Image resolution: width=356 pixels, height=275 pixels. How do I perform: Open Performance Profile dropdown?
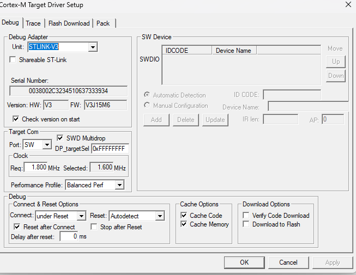coord(119,185)
